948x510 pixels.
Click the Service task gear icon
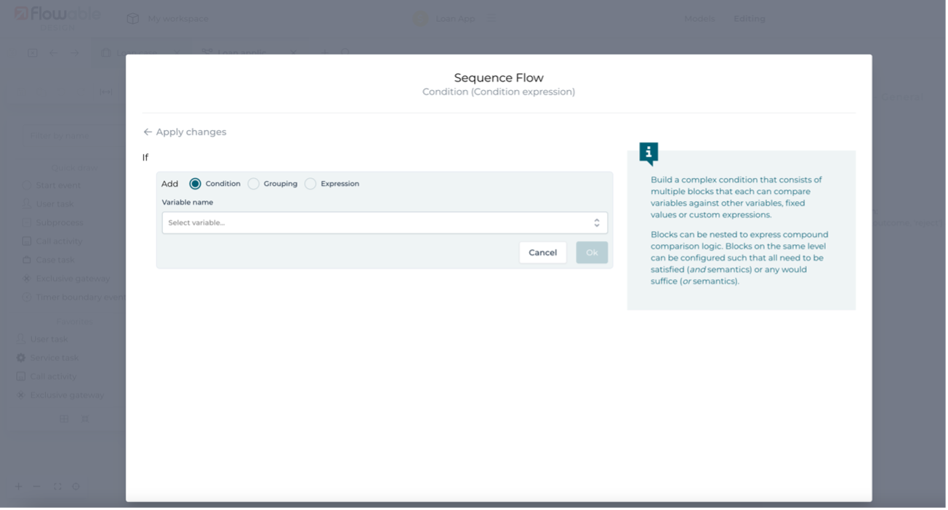click(21, 358)
